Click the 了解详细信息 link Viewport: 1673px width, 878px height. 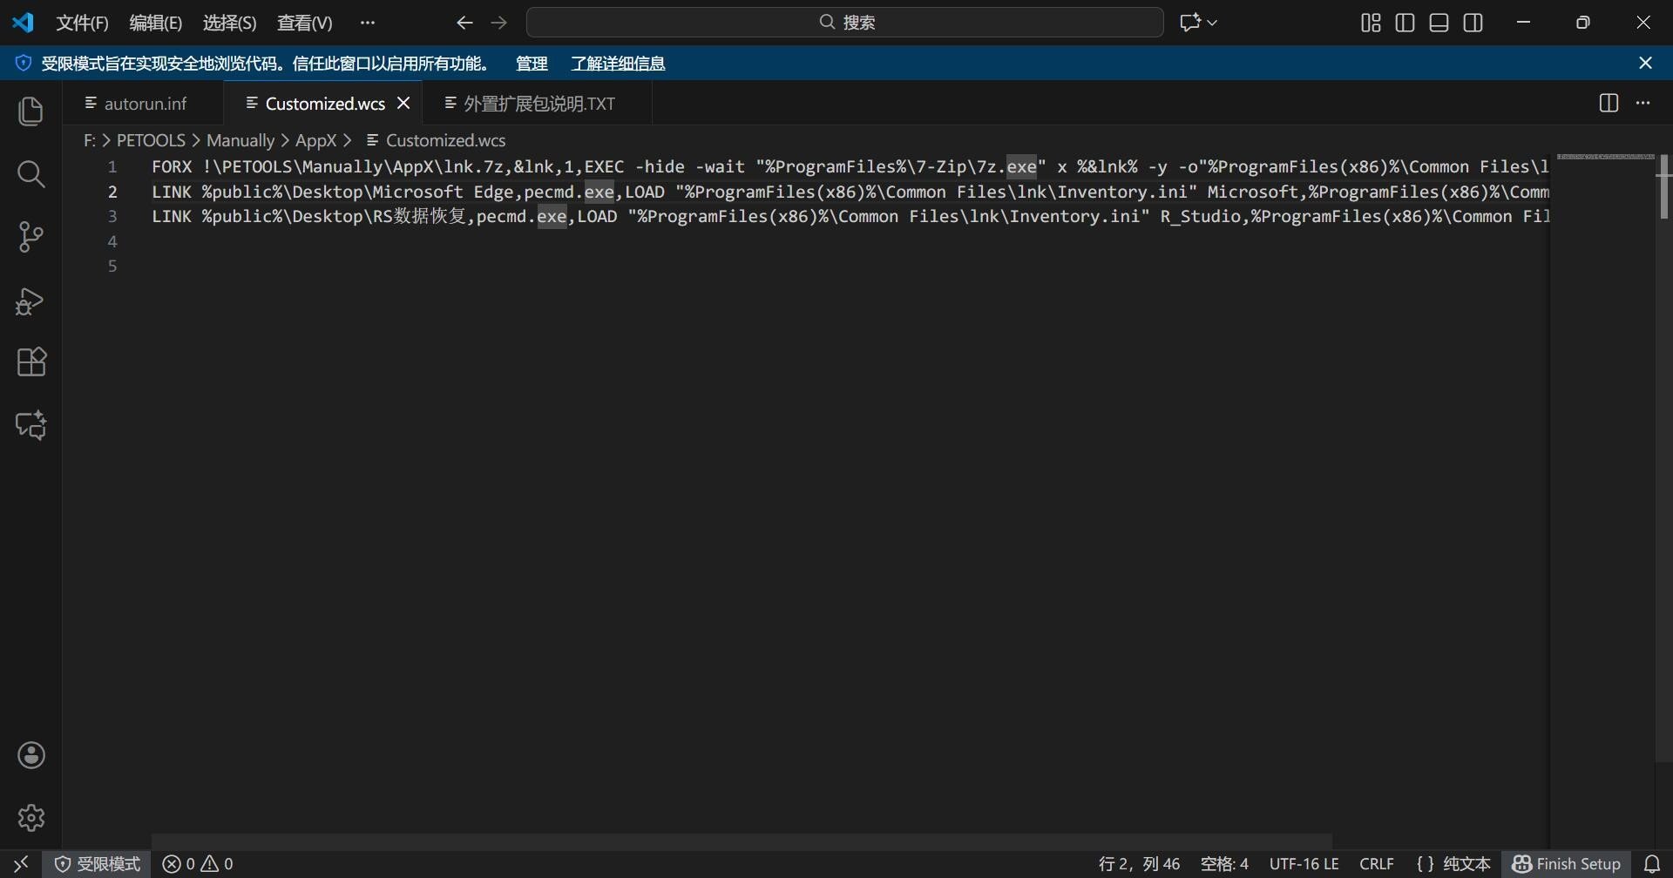point(618,64)
